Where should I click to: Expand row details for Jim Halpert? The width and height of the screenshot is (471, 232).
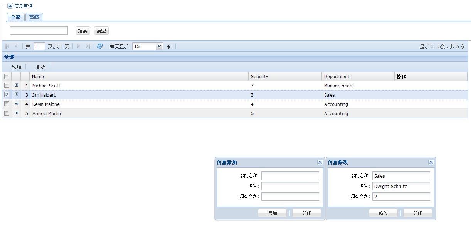tap(16, 95)
